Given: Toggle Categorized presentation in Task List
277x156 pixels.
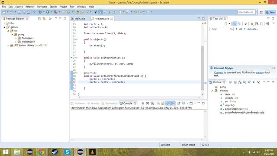Looking at the screenshot, I should [x=235, y=24].
